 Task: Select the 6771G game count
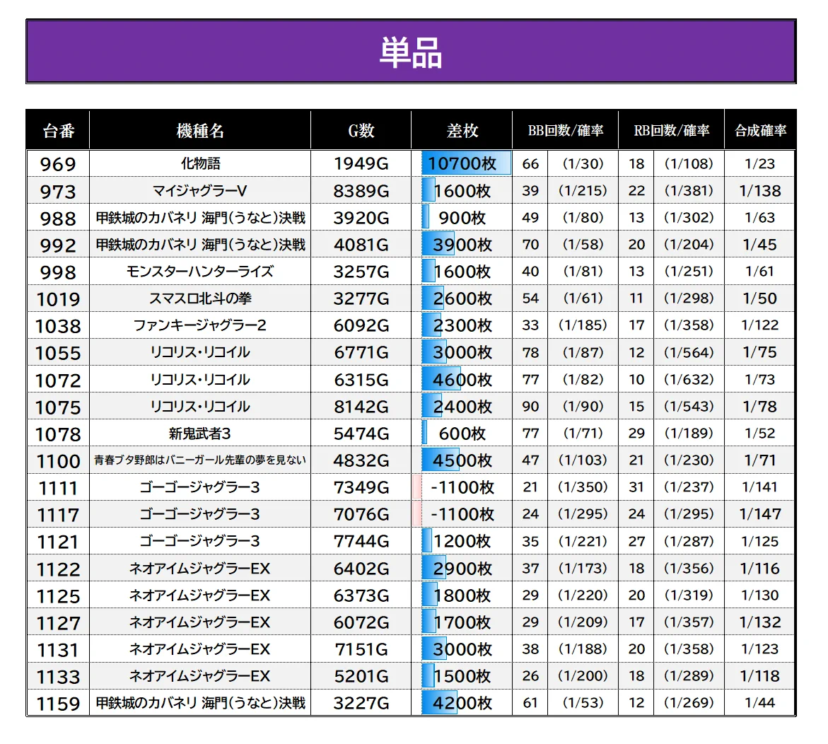(361, 352)
